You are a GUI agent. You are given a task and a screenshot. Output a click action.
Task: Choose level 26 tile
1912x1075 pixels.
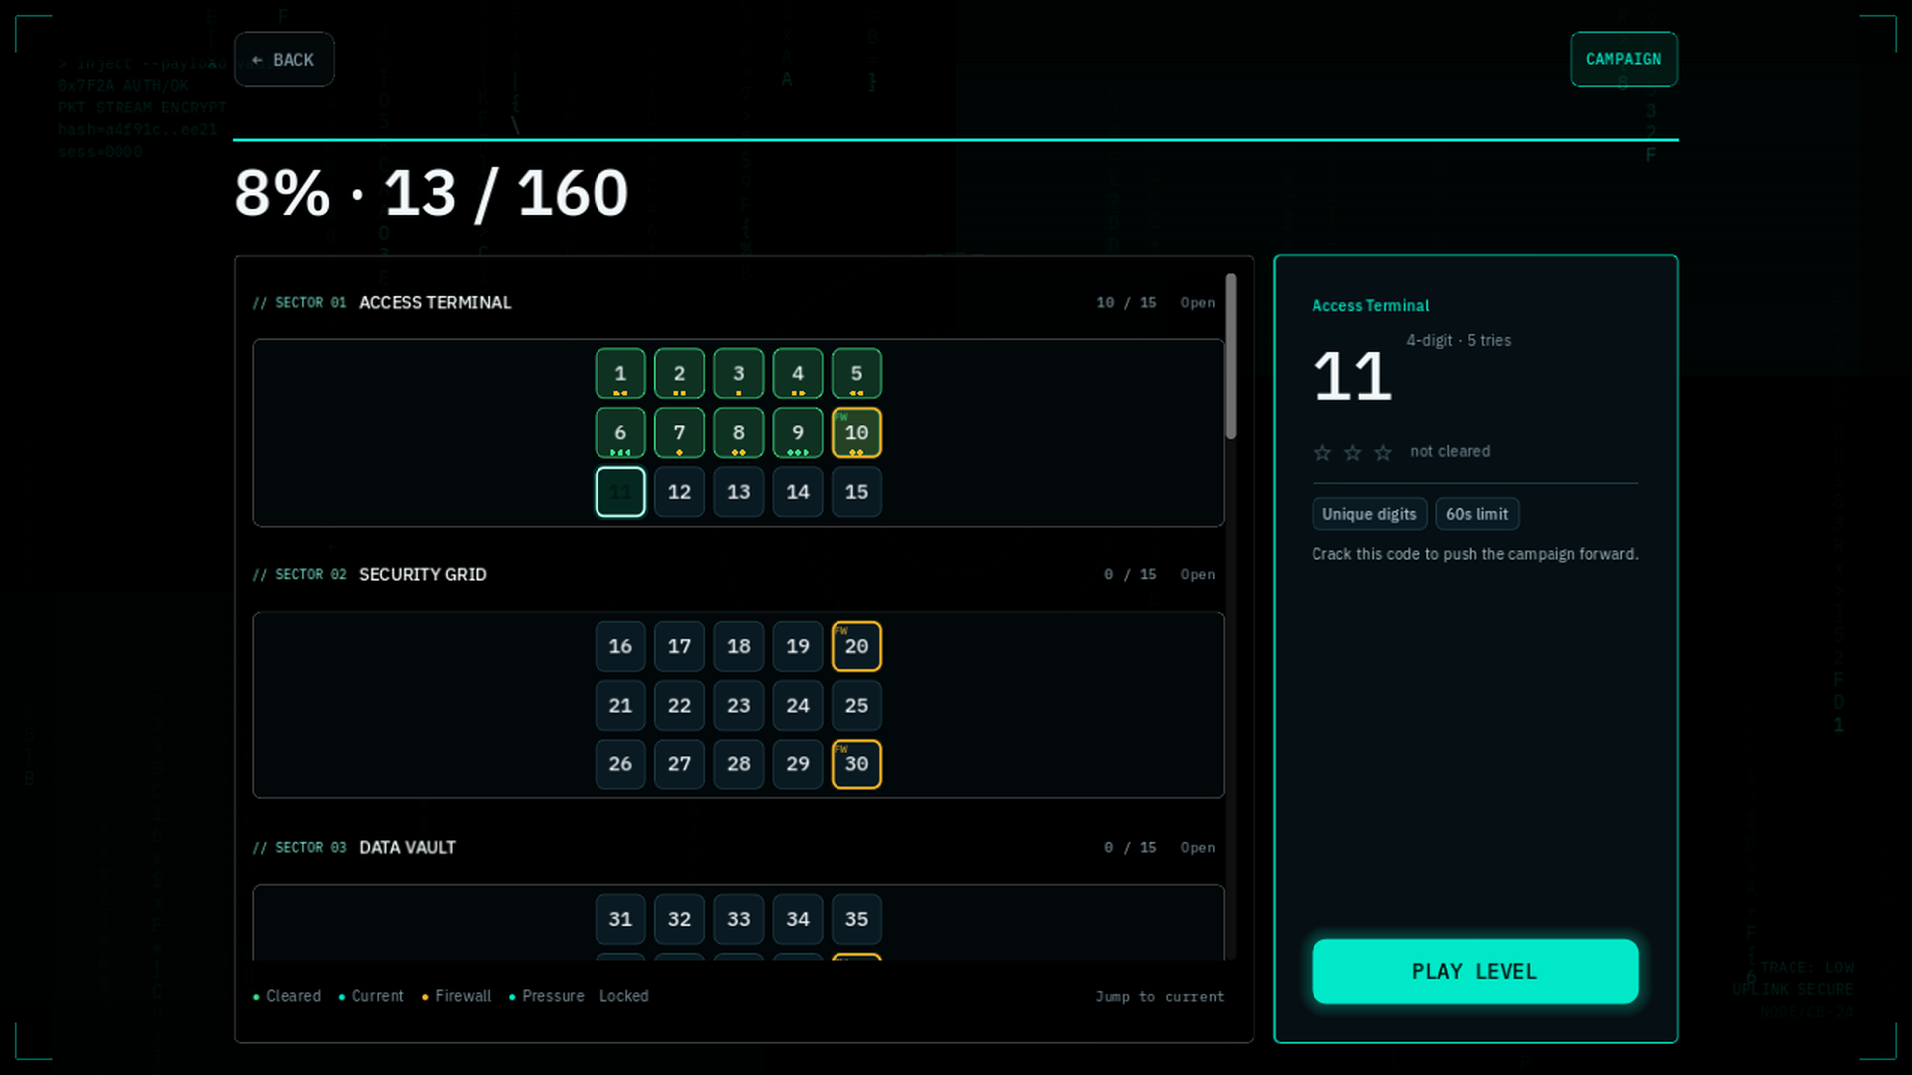click(620, 764)
